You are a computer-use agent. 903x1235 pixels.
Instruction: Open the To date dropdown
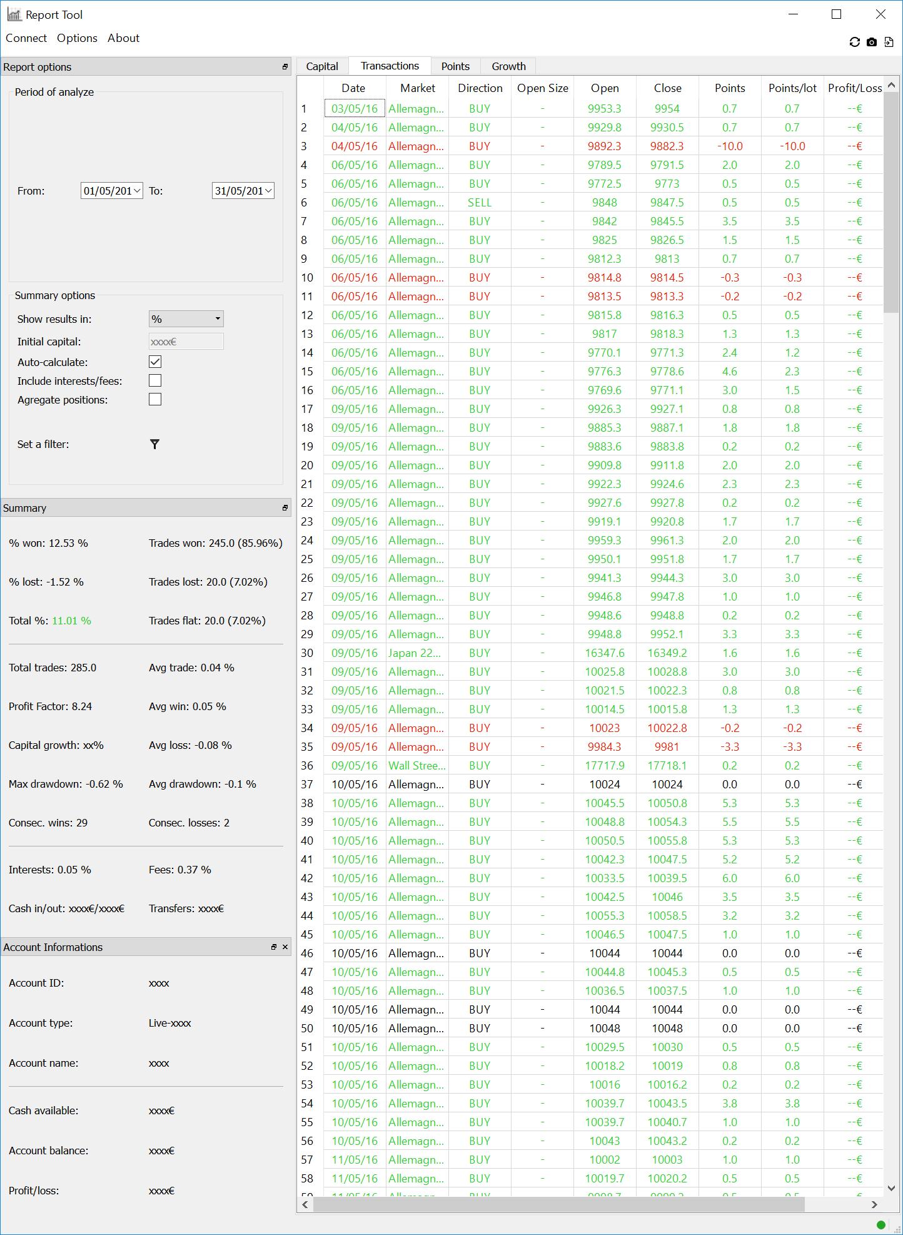[269, 191]
